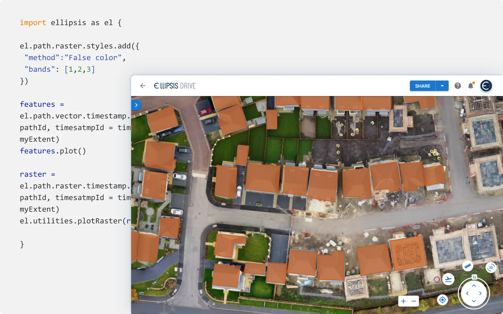This screenshot has width=503, height=314.
Task: Expand the collapsed left side panel
Action: [x=136, y=105]
